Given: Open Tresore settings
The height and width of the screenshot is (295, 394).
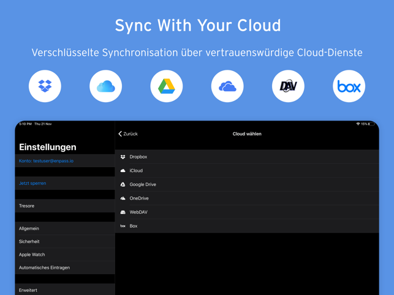Looking at the screenshot, I should [64, 206].
